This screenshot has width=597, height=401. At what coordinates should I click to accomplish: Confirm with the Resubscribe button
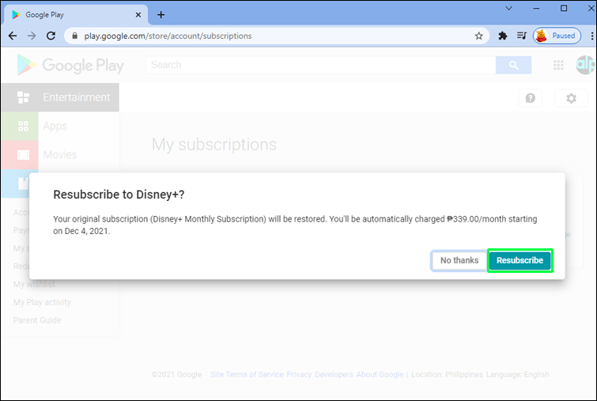[x=520, y=260]
